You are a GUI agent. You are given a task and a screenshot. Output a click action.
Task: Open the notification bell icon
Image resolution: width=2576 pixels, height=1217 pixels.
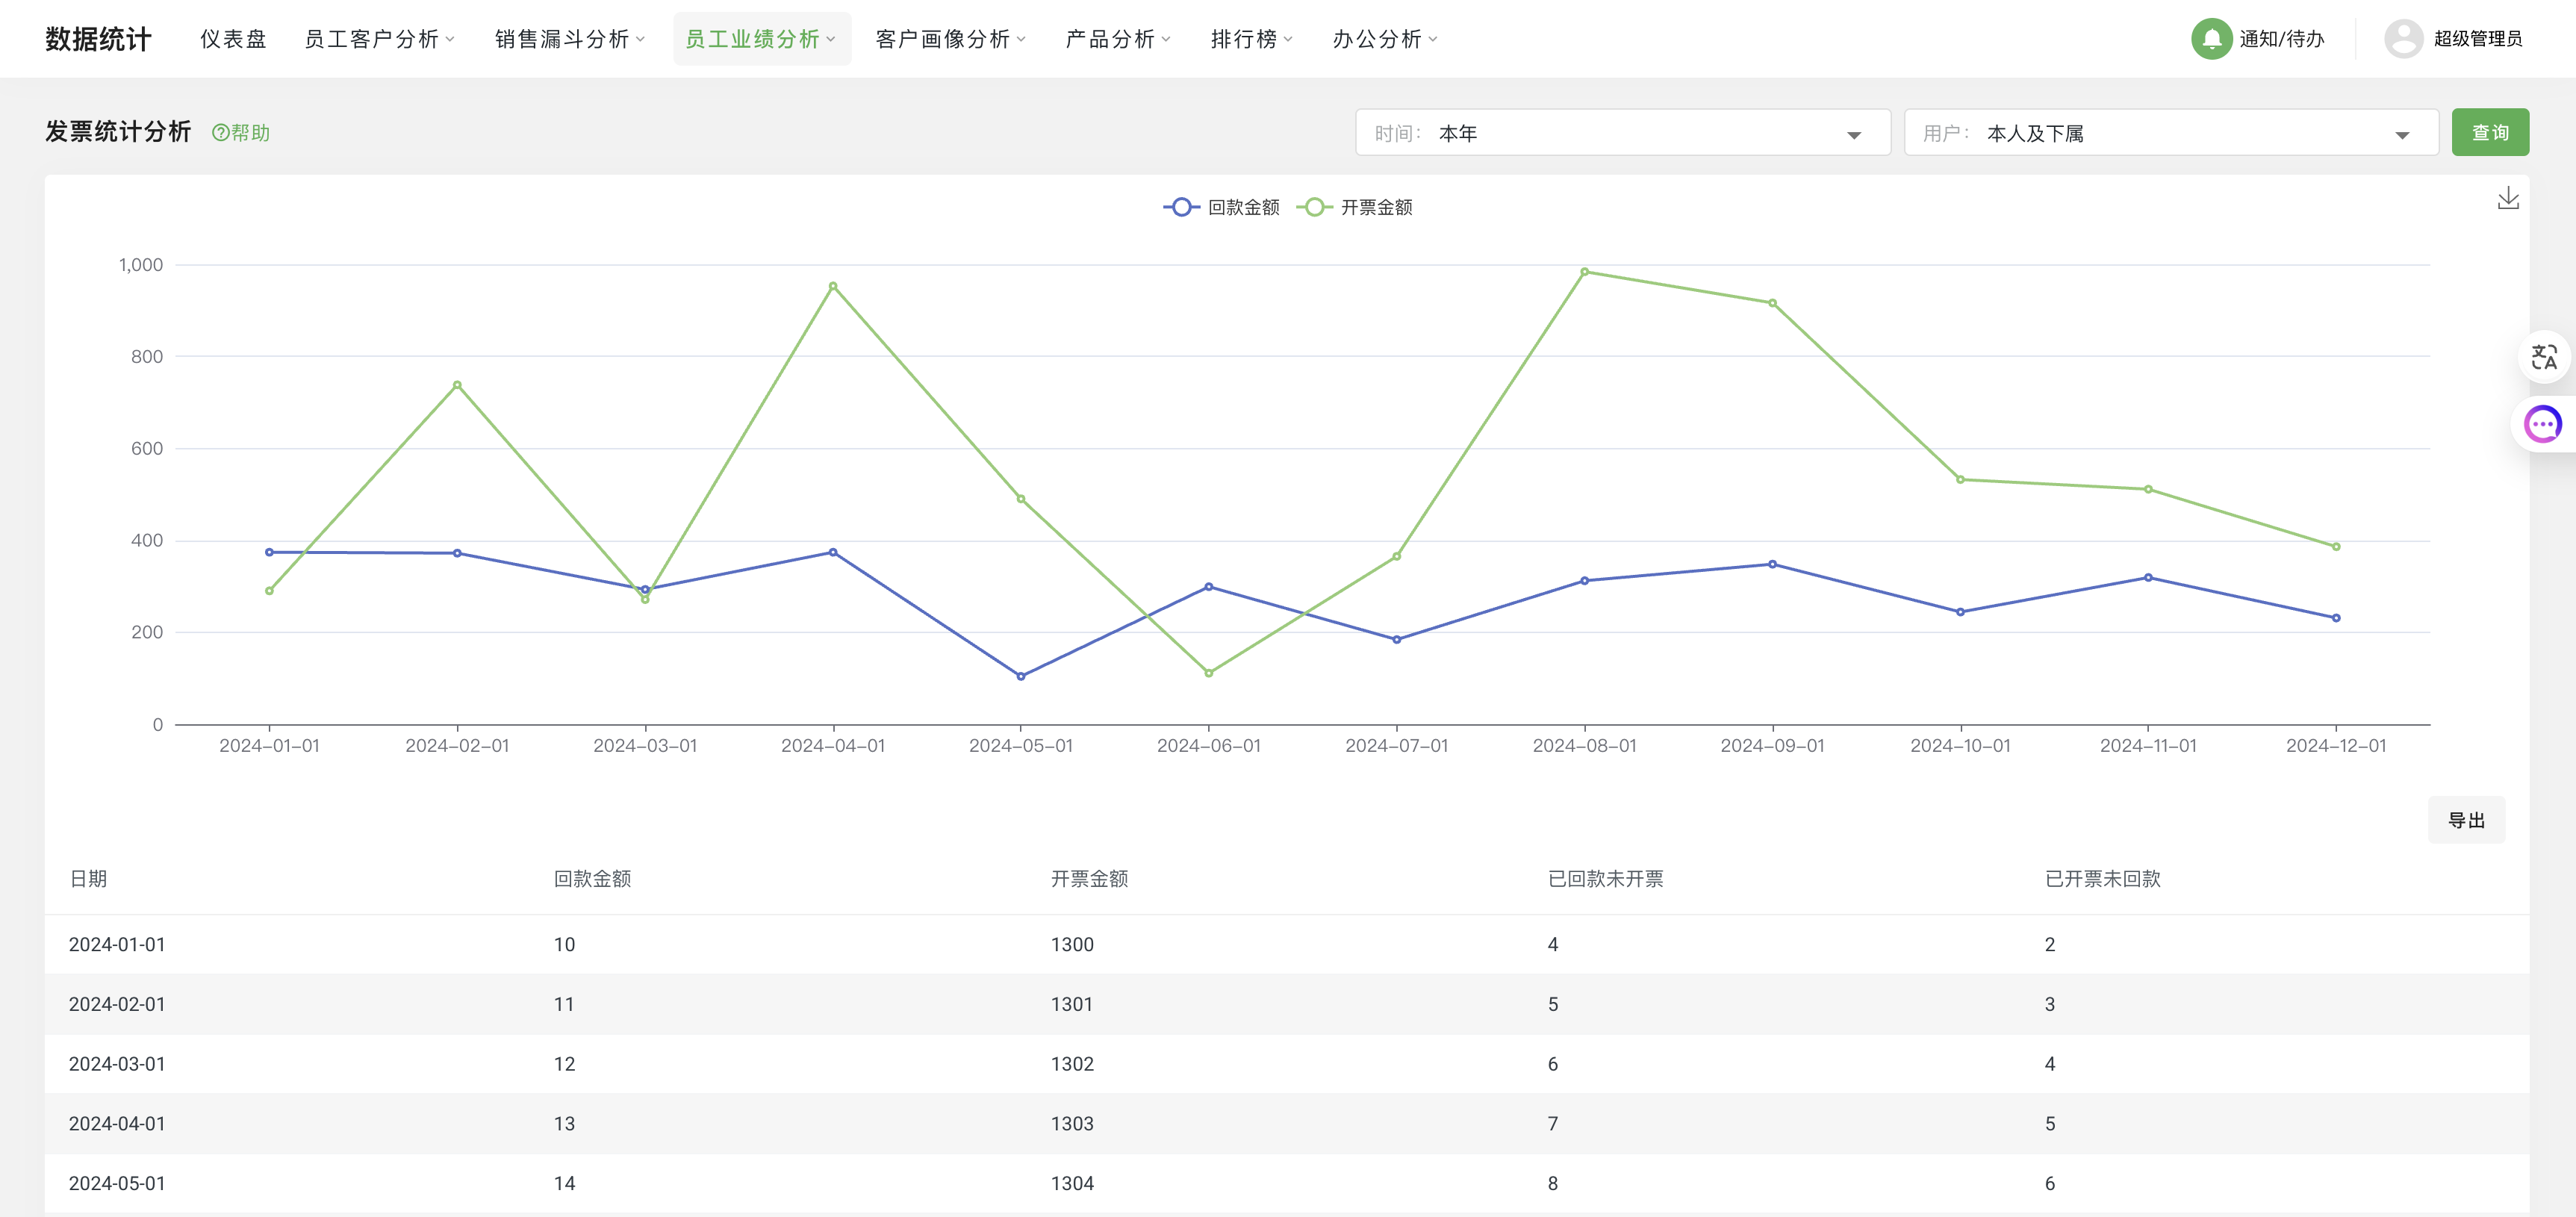pos(2213,38)
